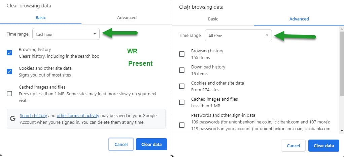Image resolution: width=344 pixels, height=157 pixels.
Task: Uncheck Cookies that signs you out of sites
Action: click(x=9, y=71)
